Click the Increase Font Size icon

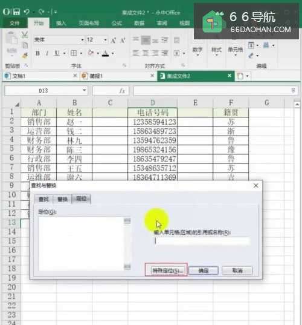pyautogui.click(x=113, y=40)
